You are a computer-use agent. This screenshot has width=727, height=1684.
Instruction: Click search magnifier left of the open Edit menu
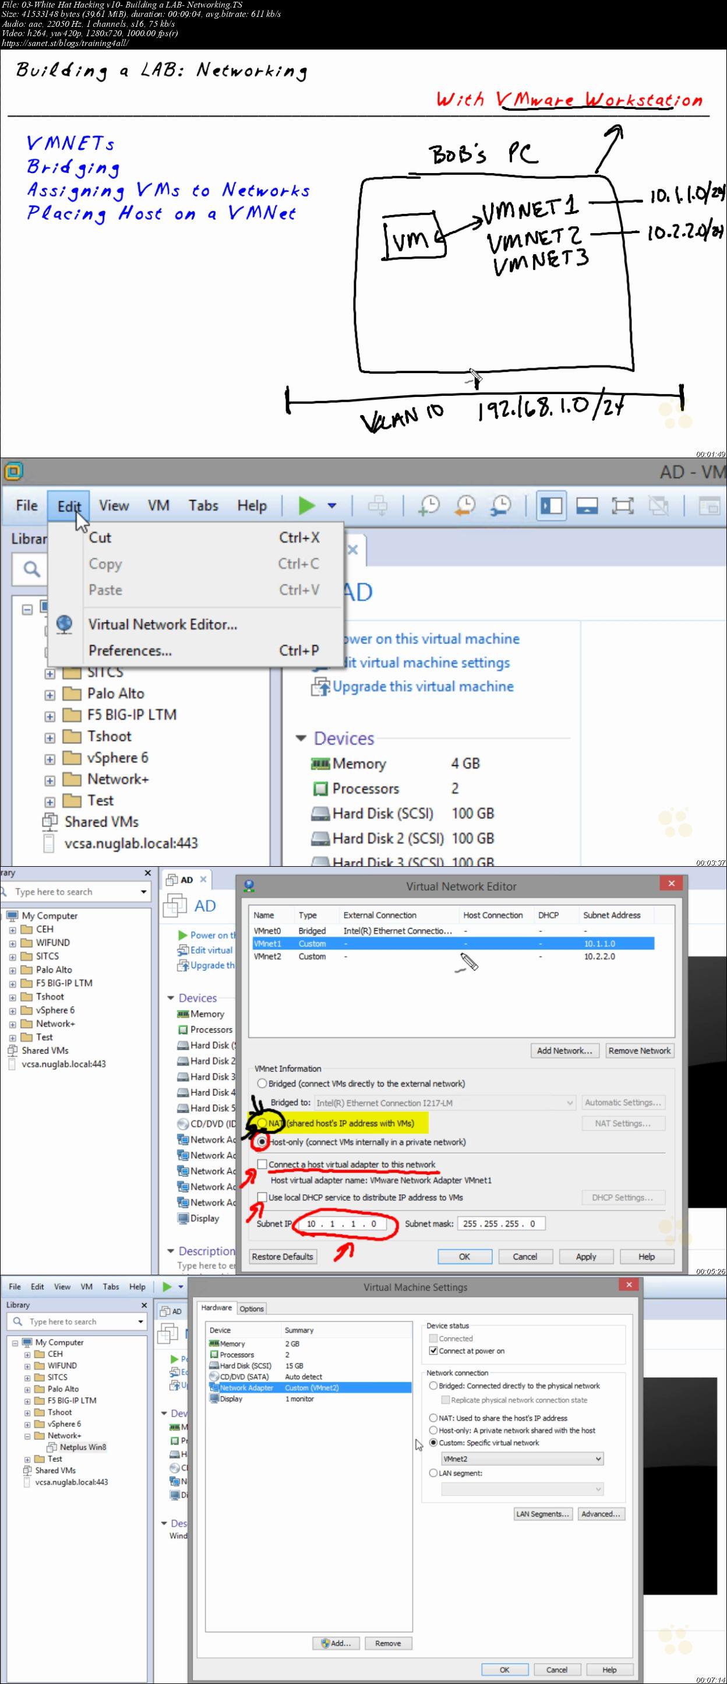click(x=31, y=569)
